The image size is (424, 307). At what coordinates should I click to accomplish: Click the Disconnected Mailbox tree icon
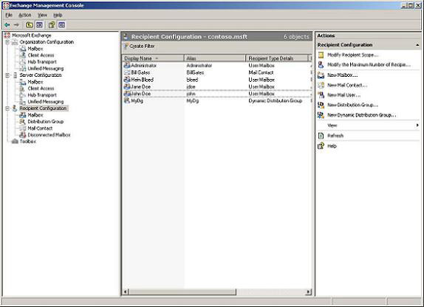point(23,134)
